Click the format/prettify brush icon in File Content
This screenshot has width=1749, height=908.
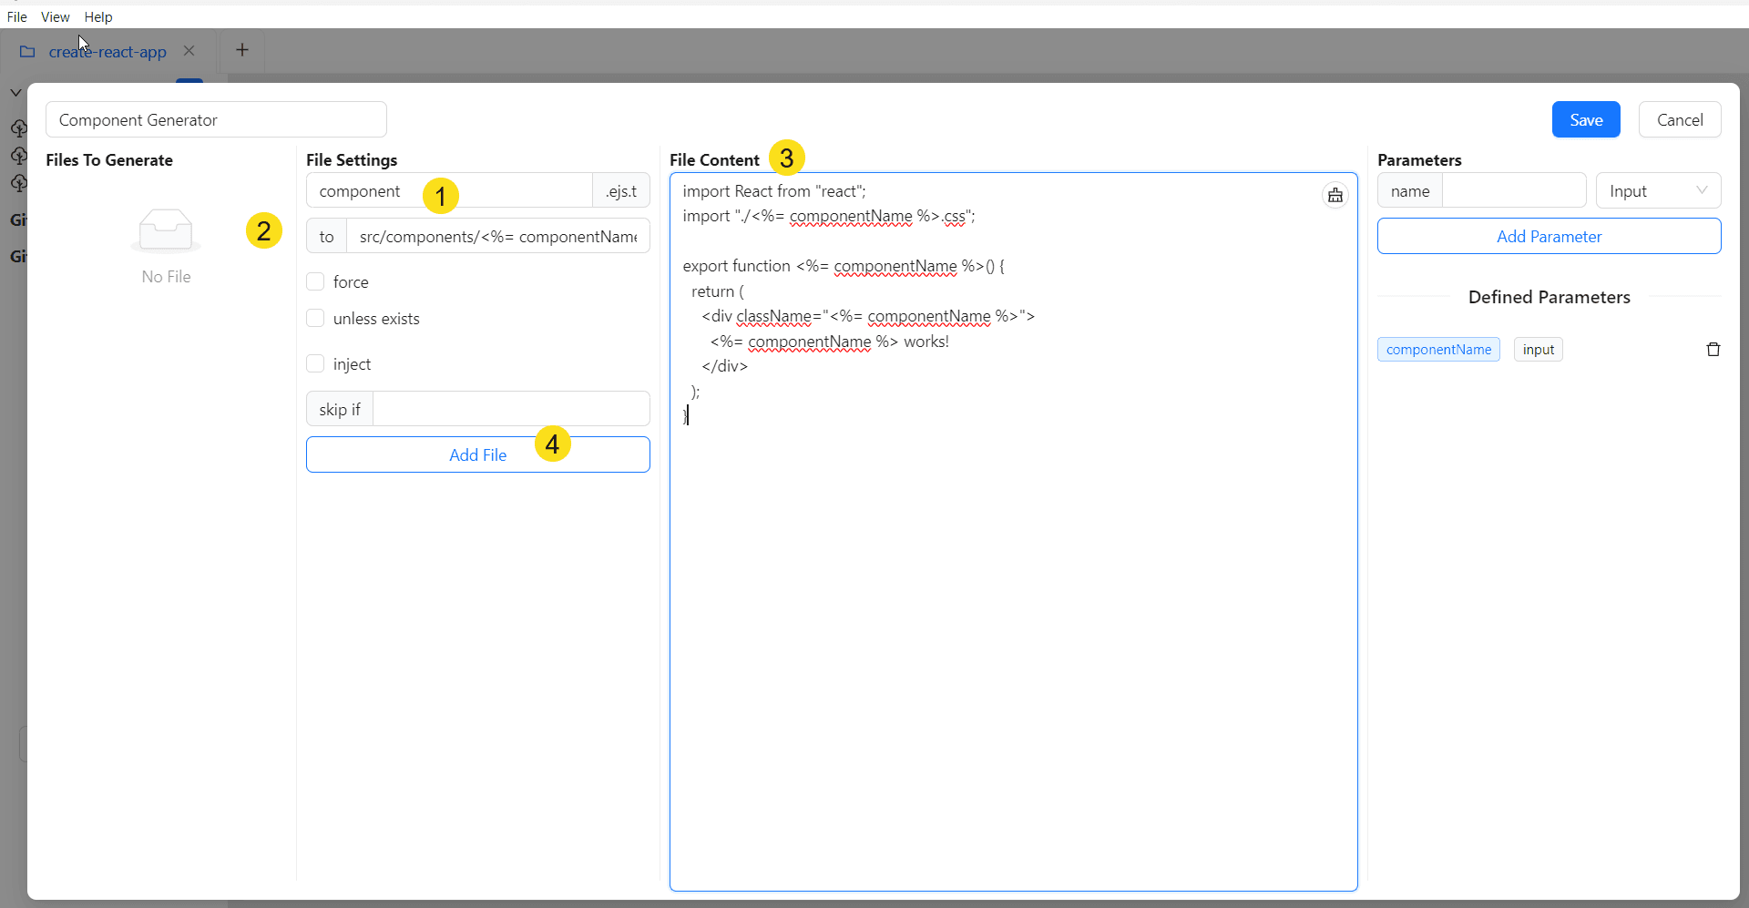1335,195
